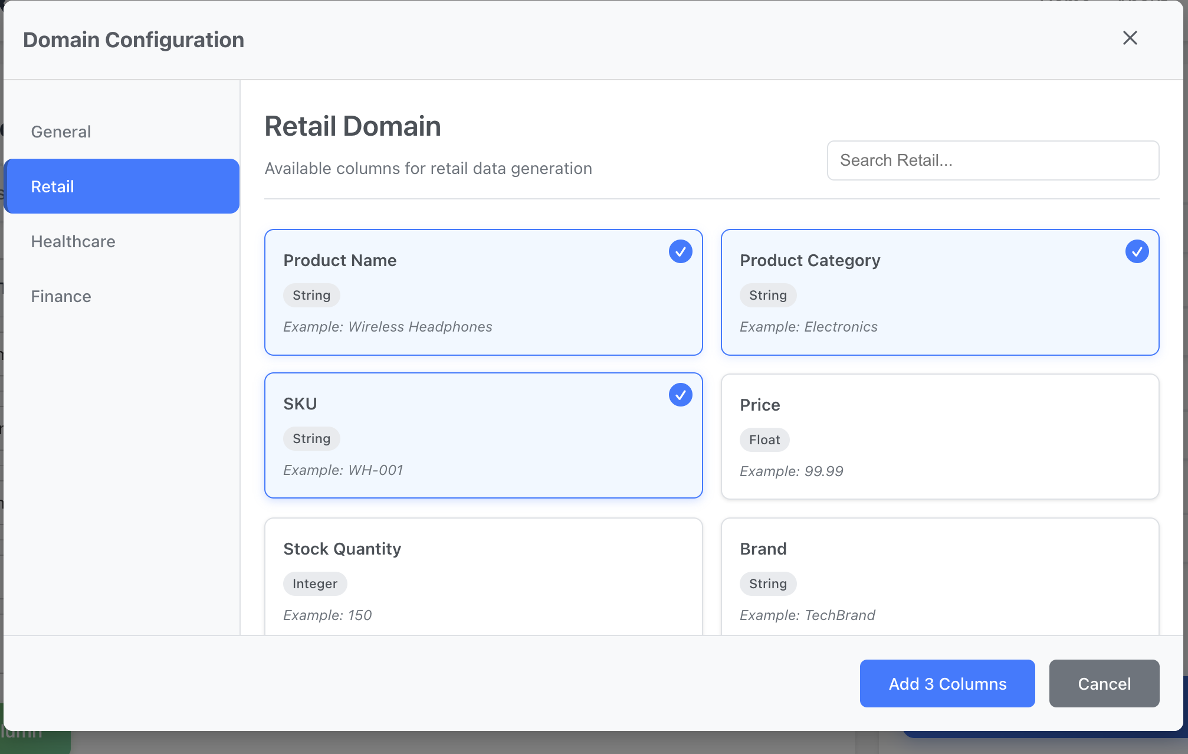Image resolution: width=1188 pixels, height=754 pixels.
Task: Click 'Available columns for retail data generation' subtitle
Action: (428, 168)
